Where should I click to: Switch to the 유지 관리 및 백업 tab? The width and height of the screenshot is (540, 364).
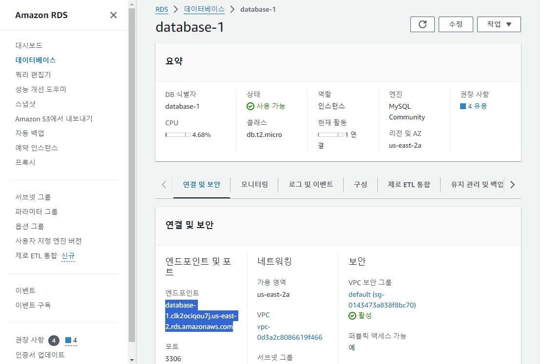477,185
